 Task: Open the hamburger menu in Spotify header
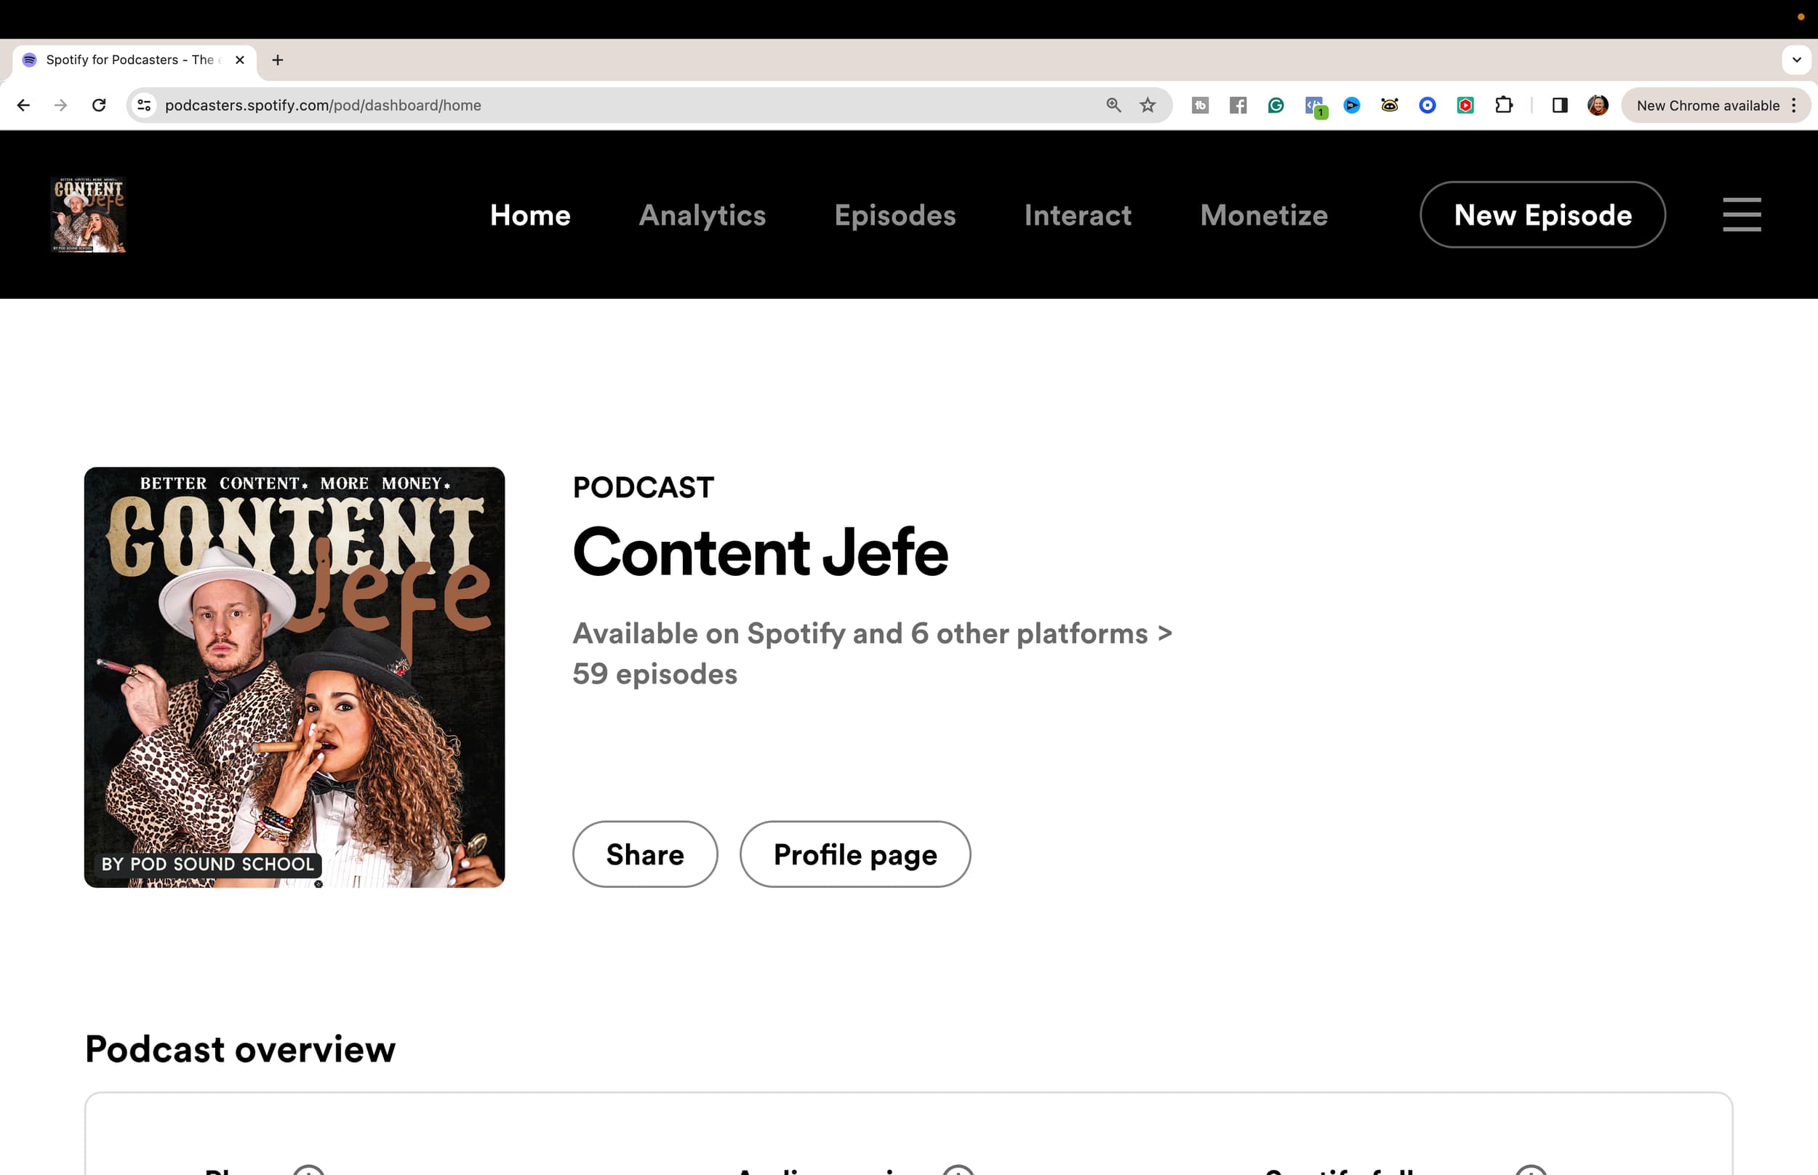[x=1742, y=214]
